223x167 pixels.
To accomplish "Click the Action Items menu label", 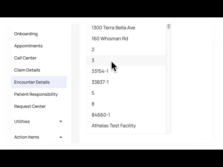I will pyautogui.click(x=26, y=137).
